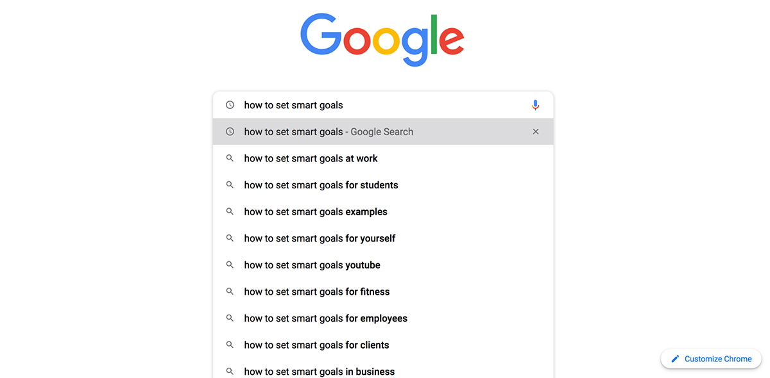Click the Google logo
The image size is (770, 378).
(x=382, y=38)
